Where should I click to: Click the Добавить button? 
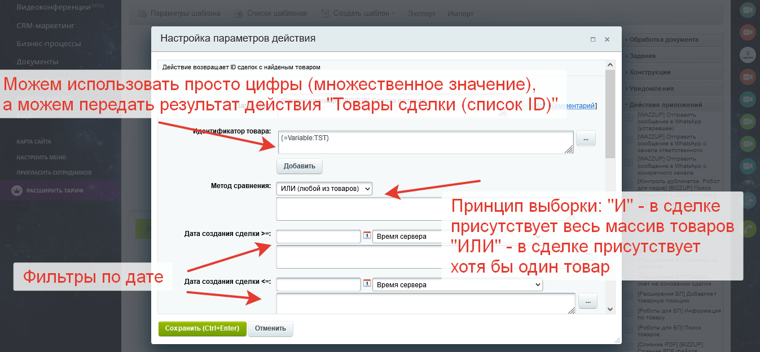point(300,166)
